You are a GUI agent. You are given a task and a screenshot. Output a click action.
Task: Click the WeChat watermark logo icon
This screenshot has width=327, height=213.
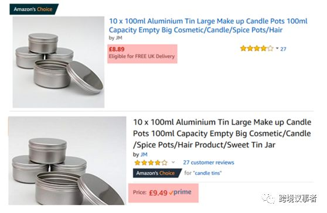268,198
